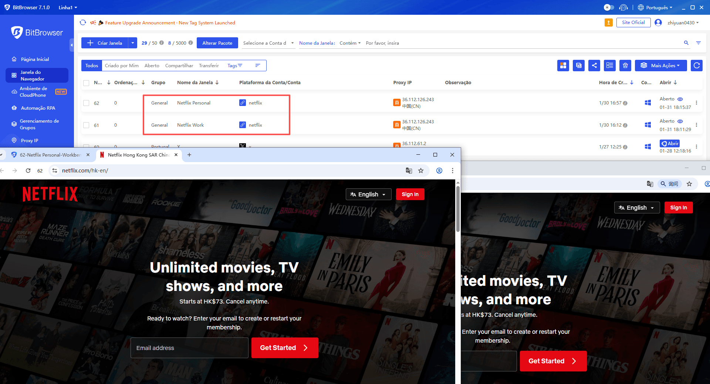Open Gerenciamento de Grupos in sidebar
710x384 pixels.
(x=37, y=124)
